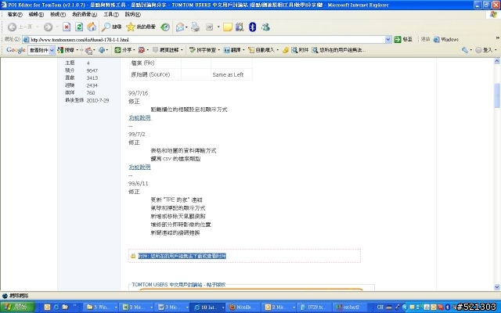
Task: Open the 工具(T) menu
Action: coord(111,14)
